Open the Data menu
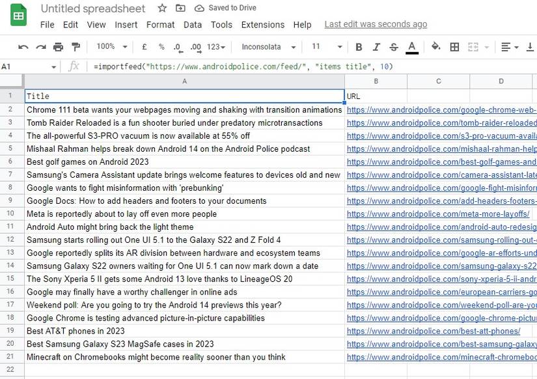Screen dimensions: 537x379 [x=193, y=25]
